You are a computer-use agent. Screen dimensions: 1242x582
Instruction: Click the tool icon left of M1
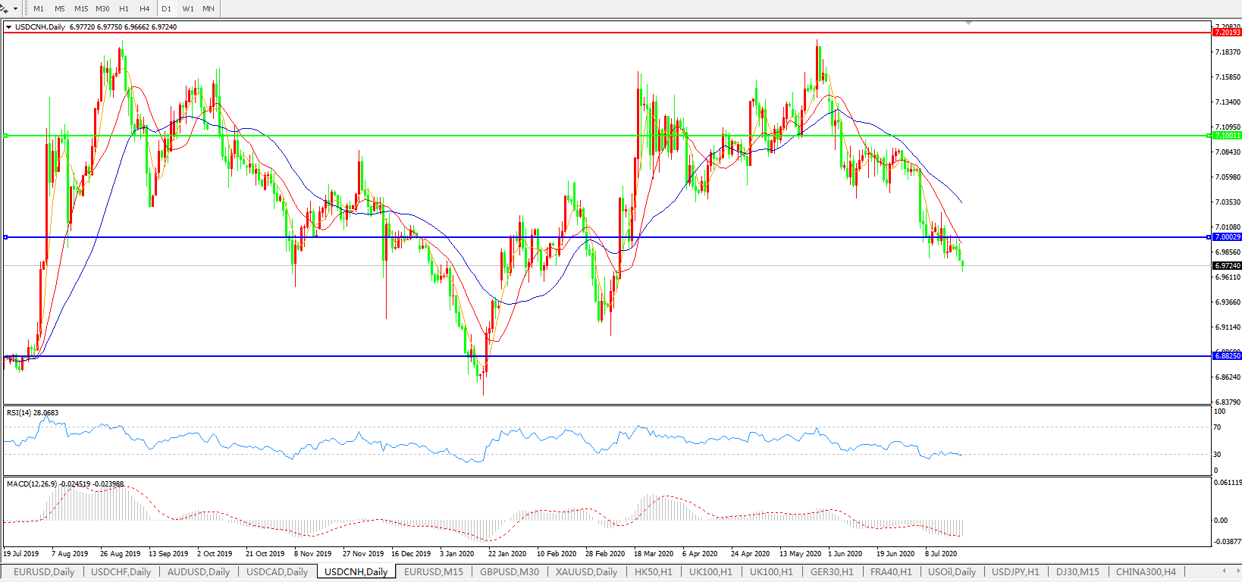click(x=5, y=8)
